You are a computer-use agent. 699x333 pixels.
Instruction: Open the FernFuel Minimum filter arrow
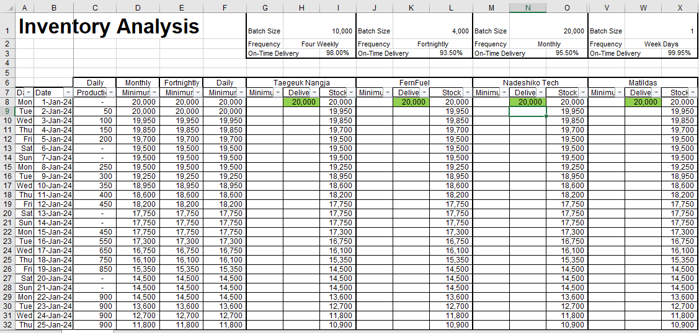(x=388, y=92)
